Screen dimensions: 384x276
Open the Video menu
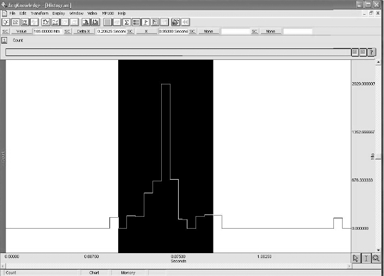93,13
